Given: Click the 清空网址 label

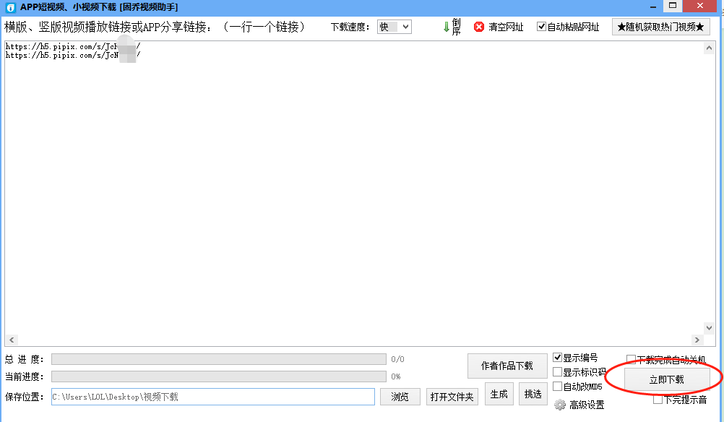Looking at the screenshot, I should click(506, 27).
